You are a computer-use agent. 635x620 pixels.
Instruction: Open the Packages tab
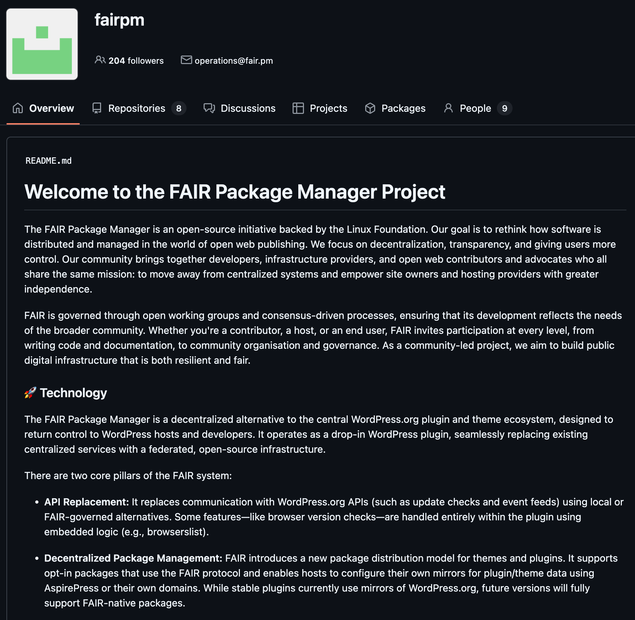point(403,108)
